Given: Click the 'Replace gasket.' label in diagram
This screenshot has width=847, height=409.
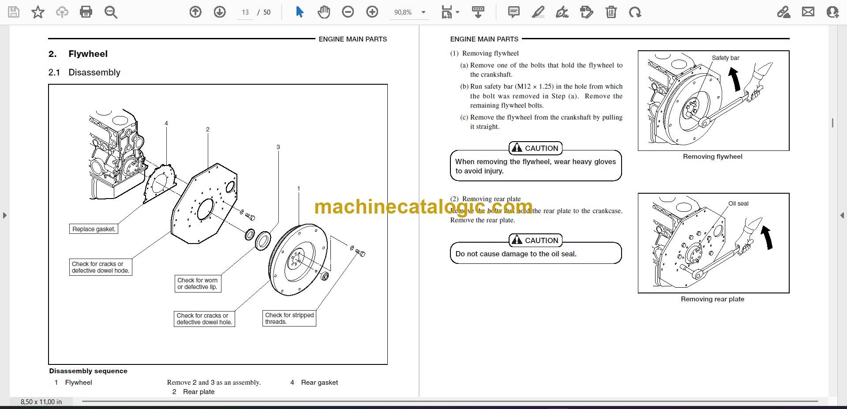Looking at the screenshot, I should (x=94, y=229).
